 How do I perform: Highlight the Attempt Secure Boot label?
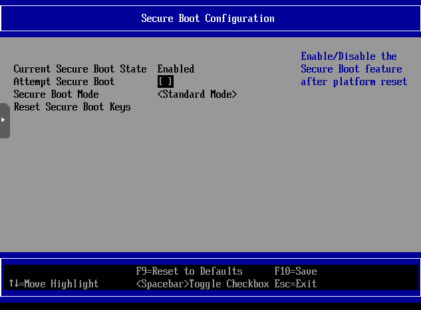[x=64, y=82]
